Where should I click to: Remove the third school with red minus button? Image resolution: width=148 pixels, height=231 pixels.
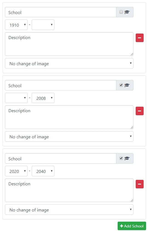140,184
